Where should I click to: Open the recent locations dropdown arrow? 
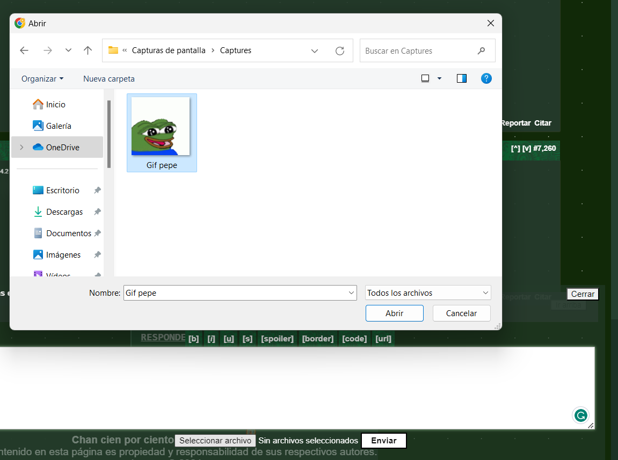tap(68, 50)
